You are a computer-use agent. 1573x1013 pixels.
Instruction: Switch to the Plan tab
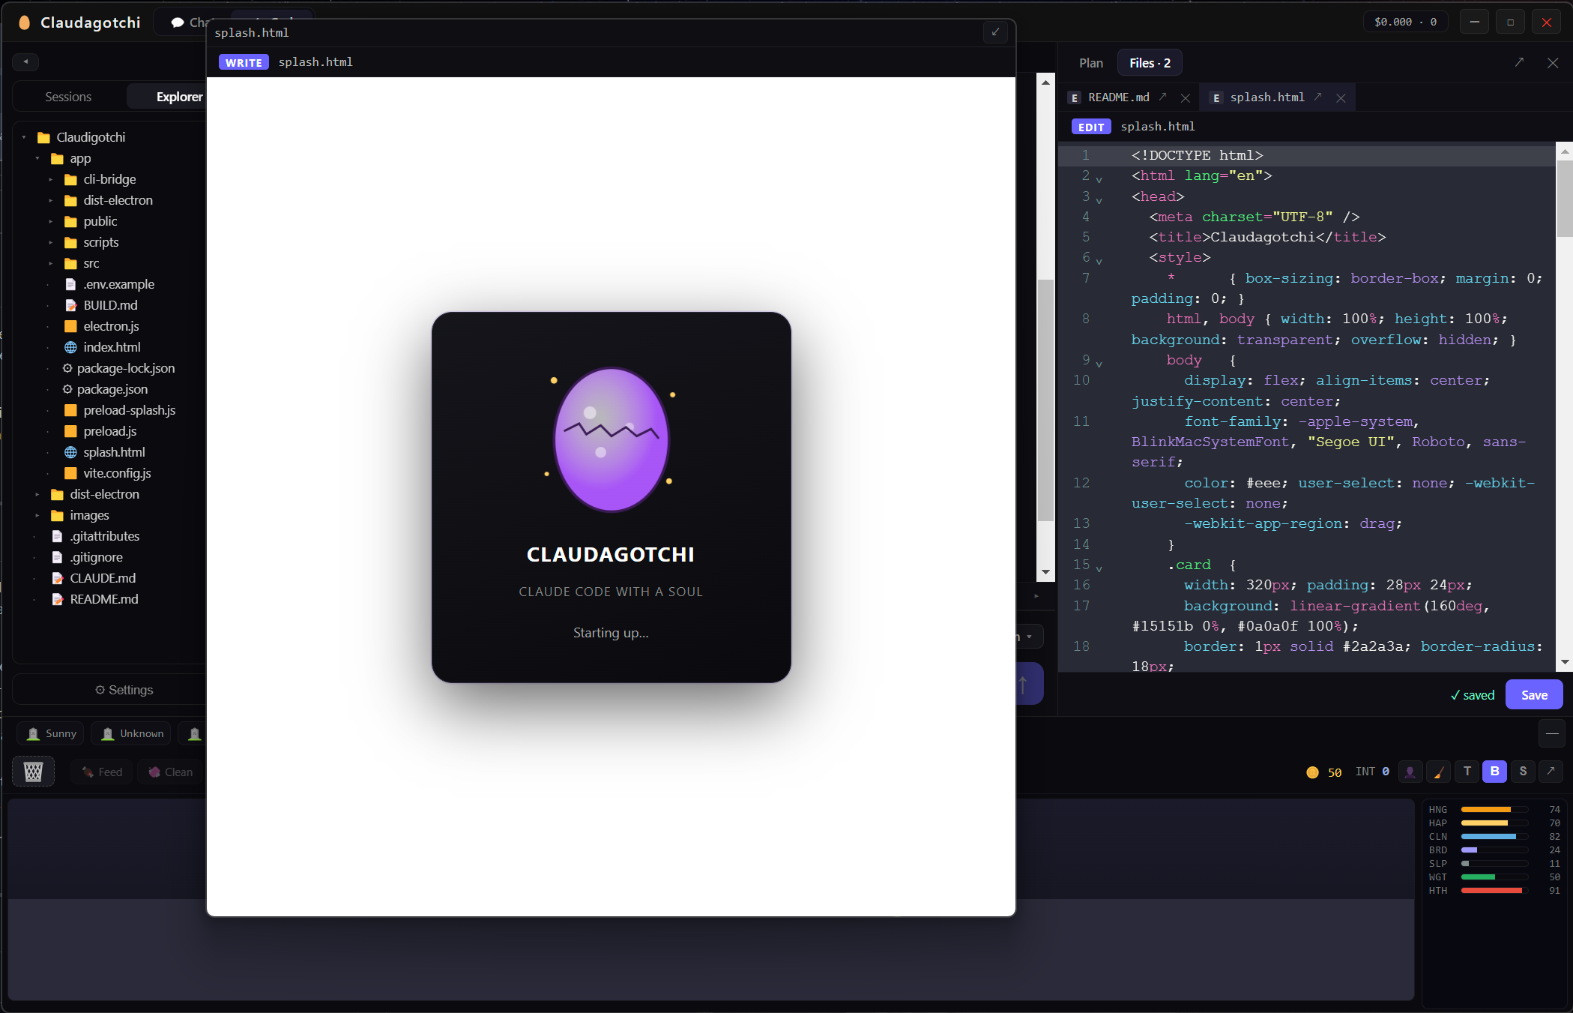(x=1091, y=63)
